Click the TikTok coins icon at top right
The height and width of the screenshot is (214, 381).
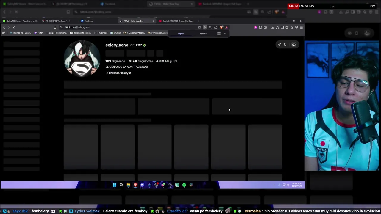click(x=279, y=44)
